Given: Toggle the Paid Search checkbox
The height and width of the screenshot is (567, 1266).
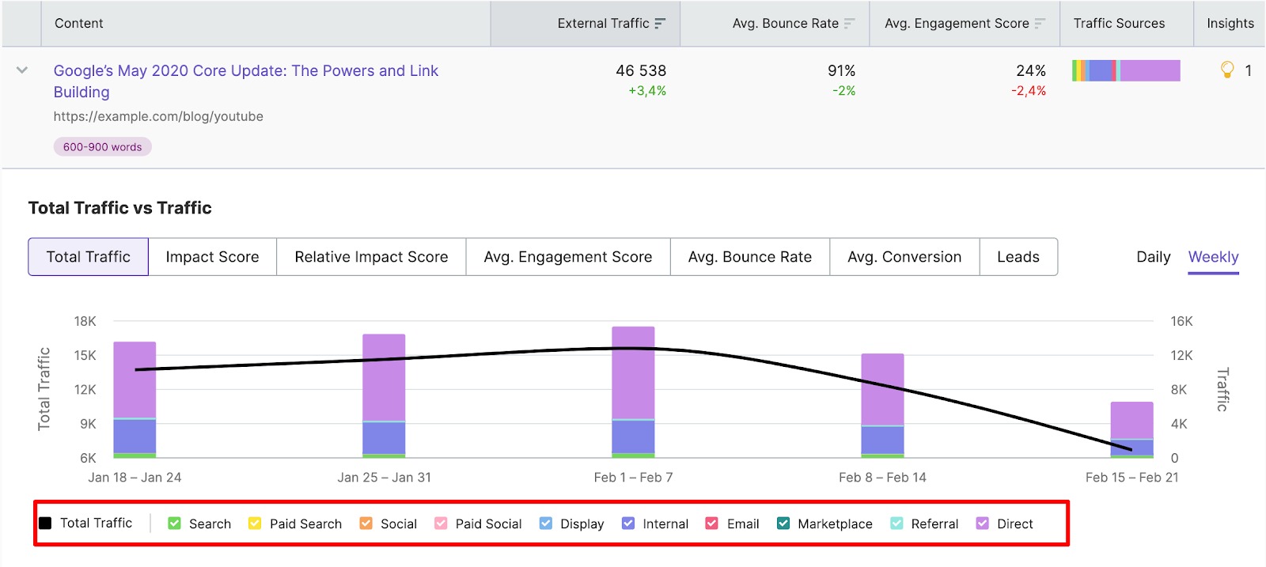Looking at the screenshot, I should click(255, 524).
